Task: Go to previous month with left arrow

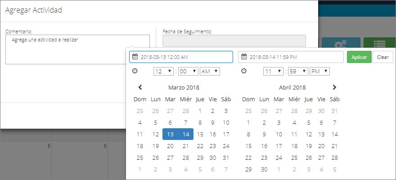Action: coord(140,87)
